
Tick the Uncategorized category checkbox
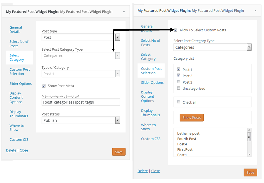[x=179, y=88]
